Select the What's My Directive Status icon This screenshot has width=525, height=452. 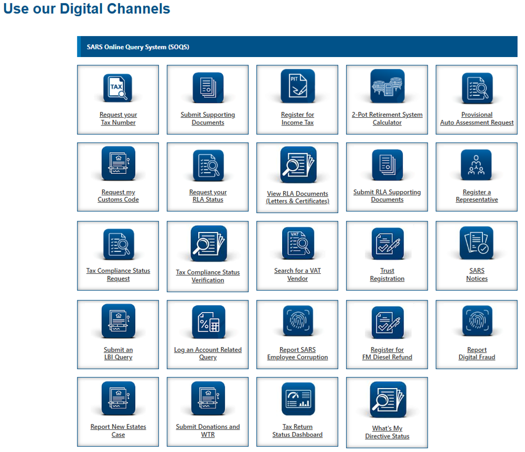[x=388, y=399]
